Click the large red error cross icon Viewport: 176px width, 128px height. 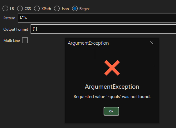(112, 68)
